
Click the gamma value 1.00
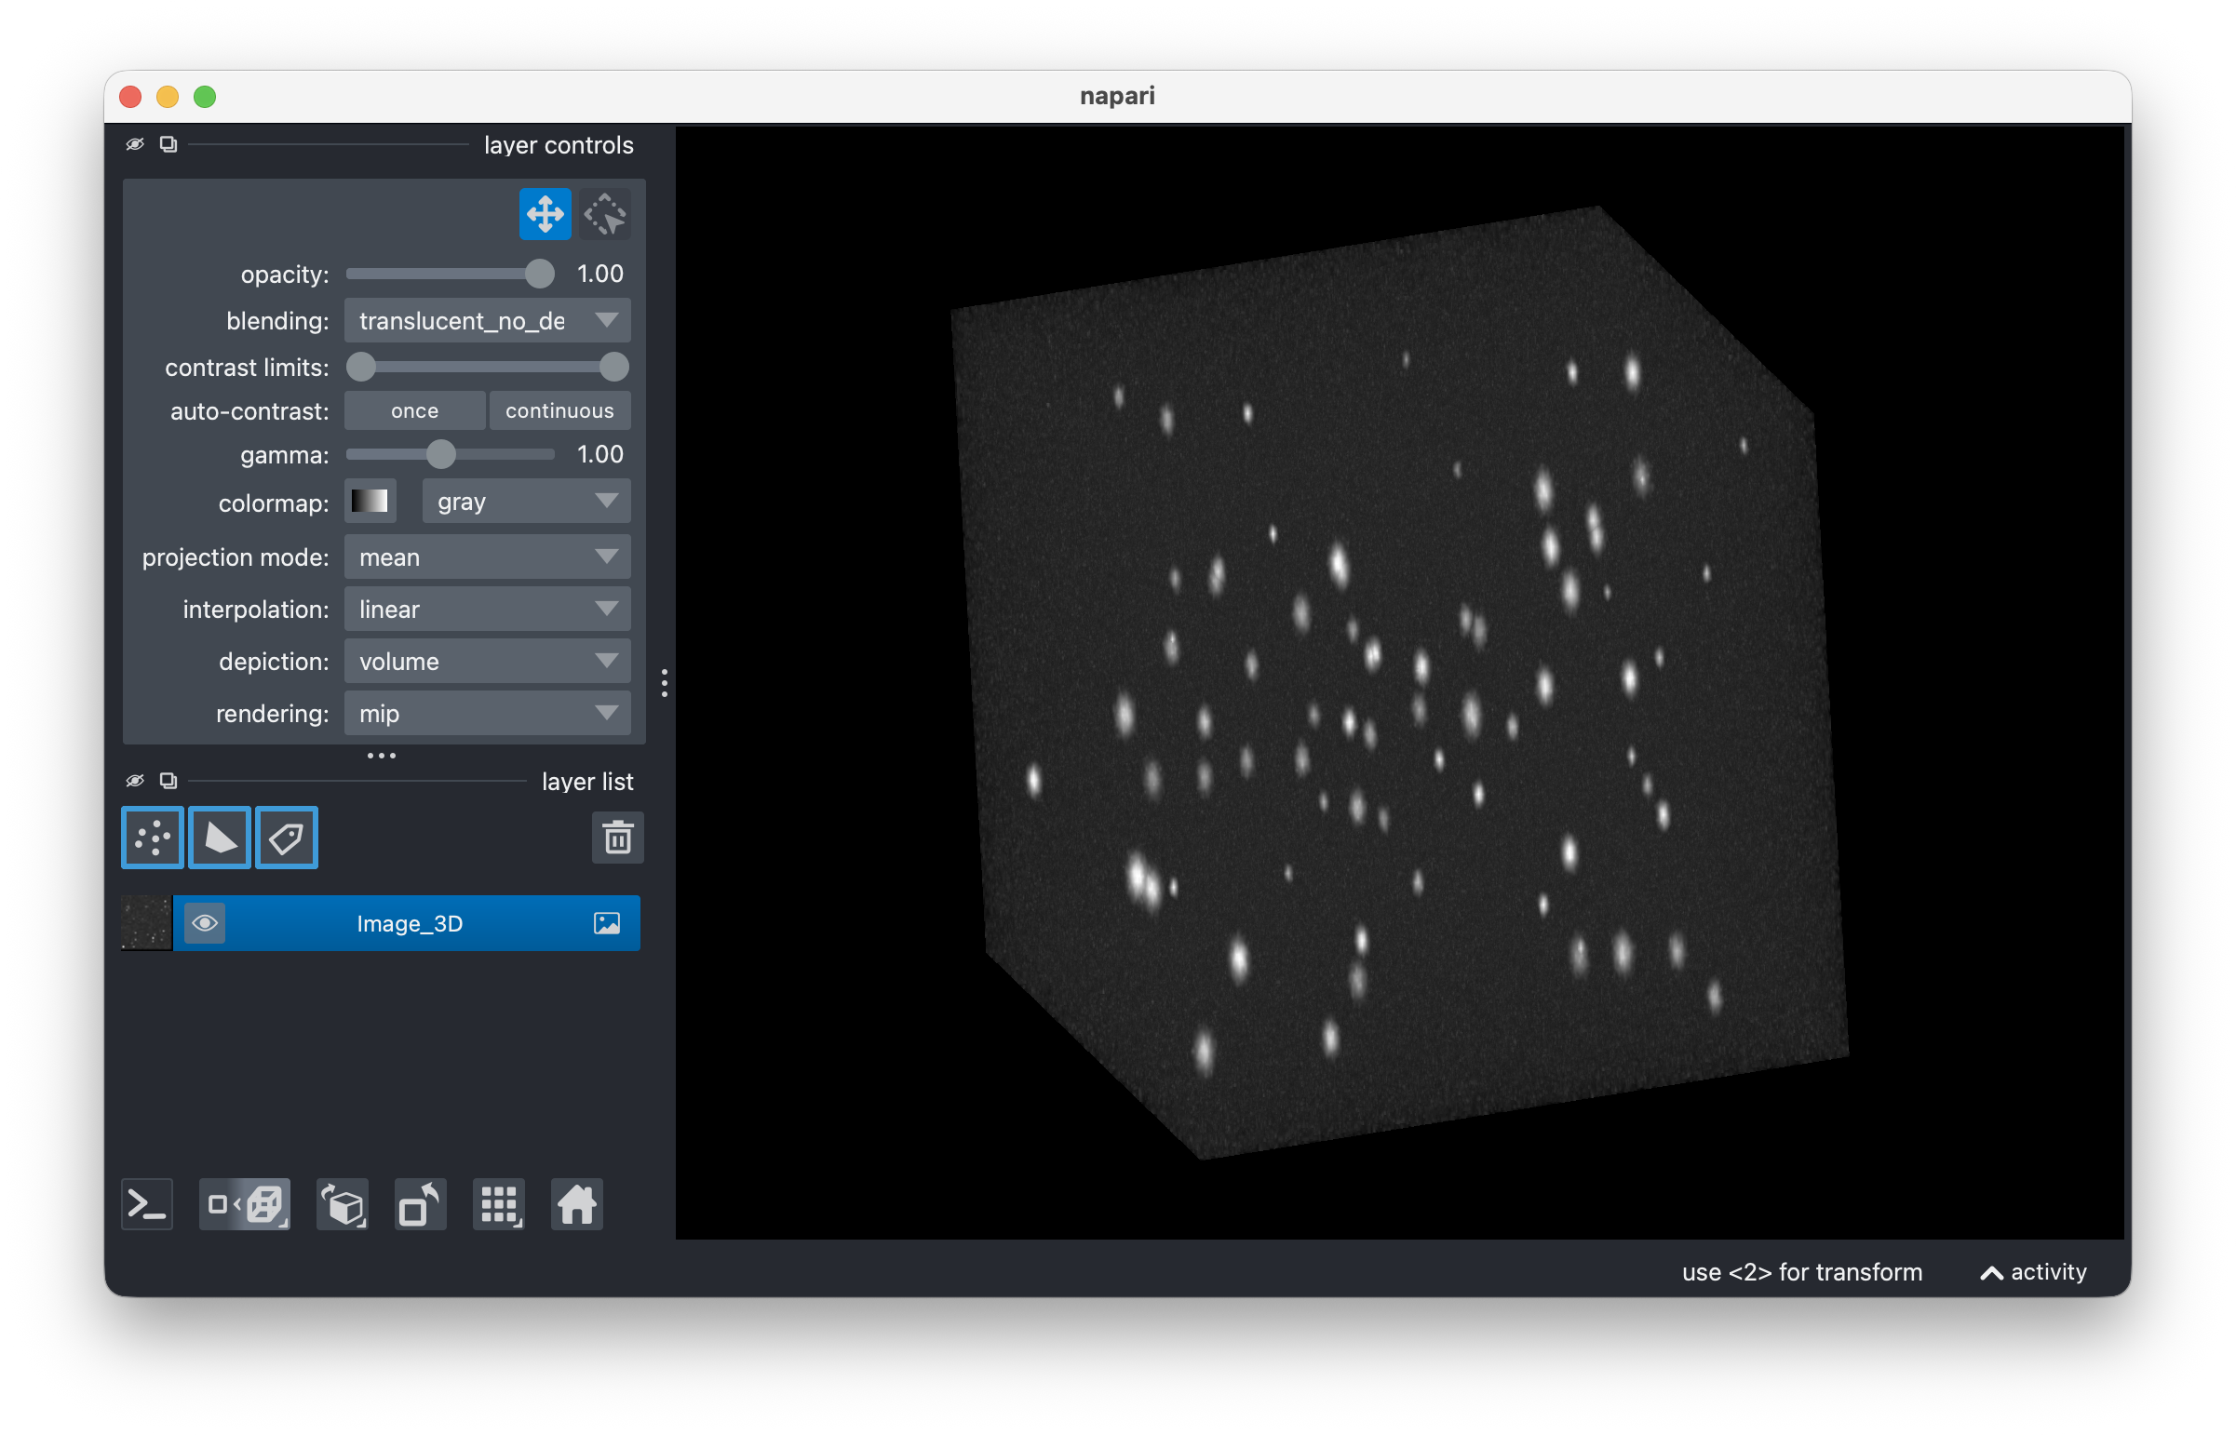coord(600,455)
